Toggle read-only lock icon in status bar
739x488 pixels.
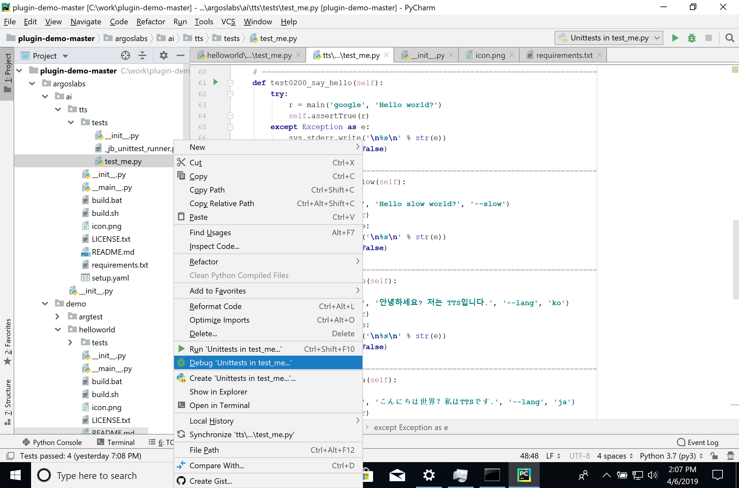714,456
